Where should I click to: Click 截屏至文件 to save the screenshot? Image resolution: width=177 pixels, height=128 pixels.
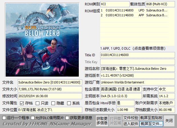point(151,124)
